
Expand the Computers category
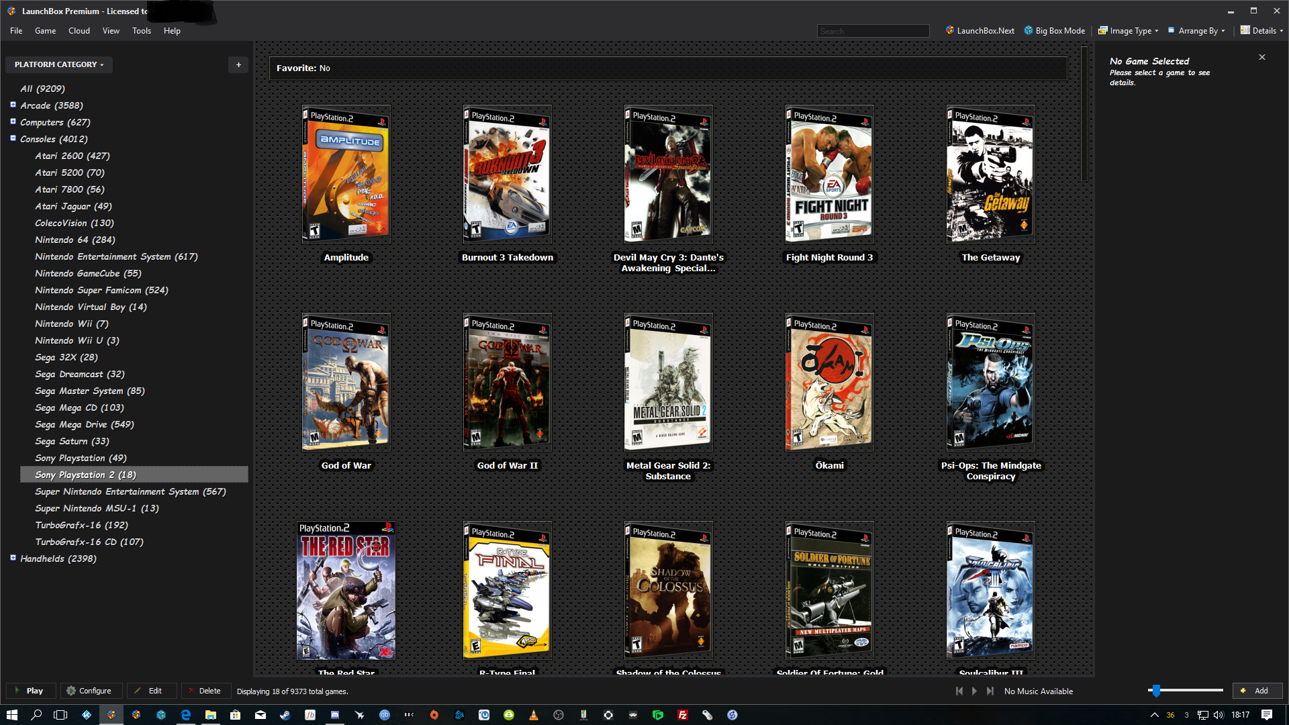(13, 122)
